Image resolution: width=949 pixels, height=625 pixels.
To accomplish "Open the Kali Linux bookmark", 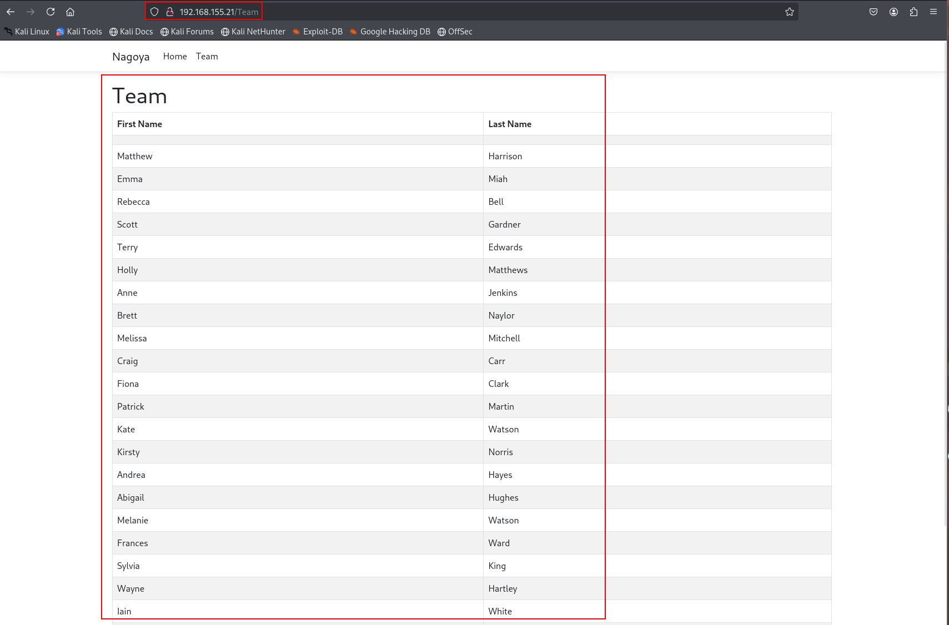I will (27, 32).
